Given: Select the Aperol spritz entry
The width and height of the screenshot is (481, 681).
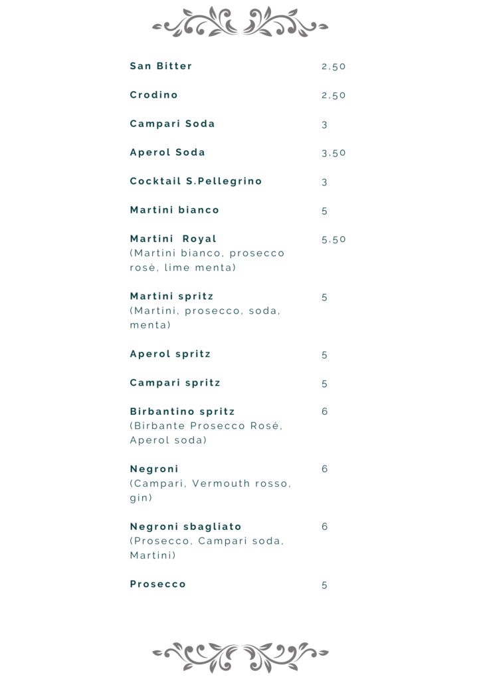Looking at the screenshot, I should [x=170, y=354].
